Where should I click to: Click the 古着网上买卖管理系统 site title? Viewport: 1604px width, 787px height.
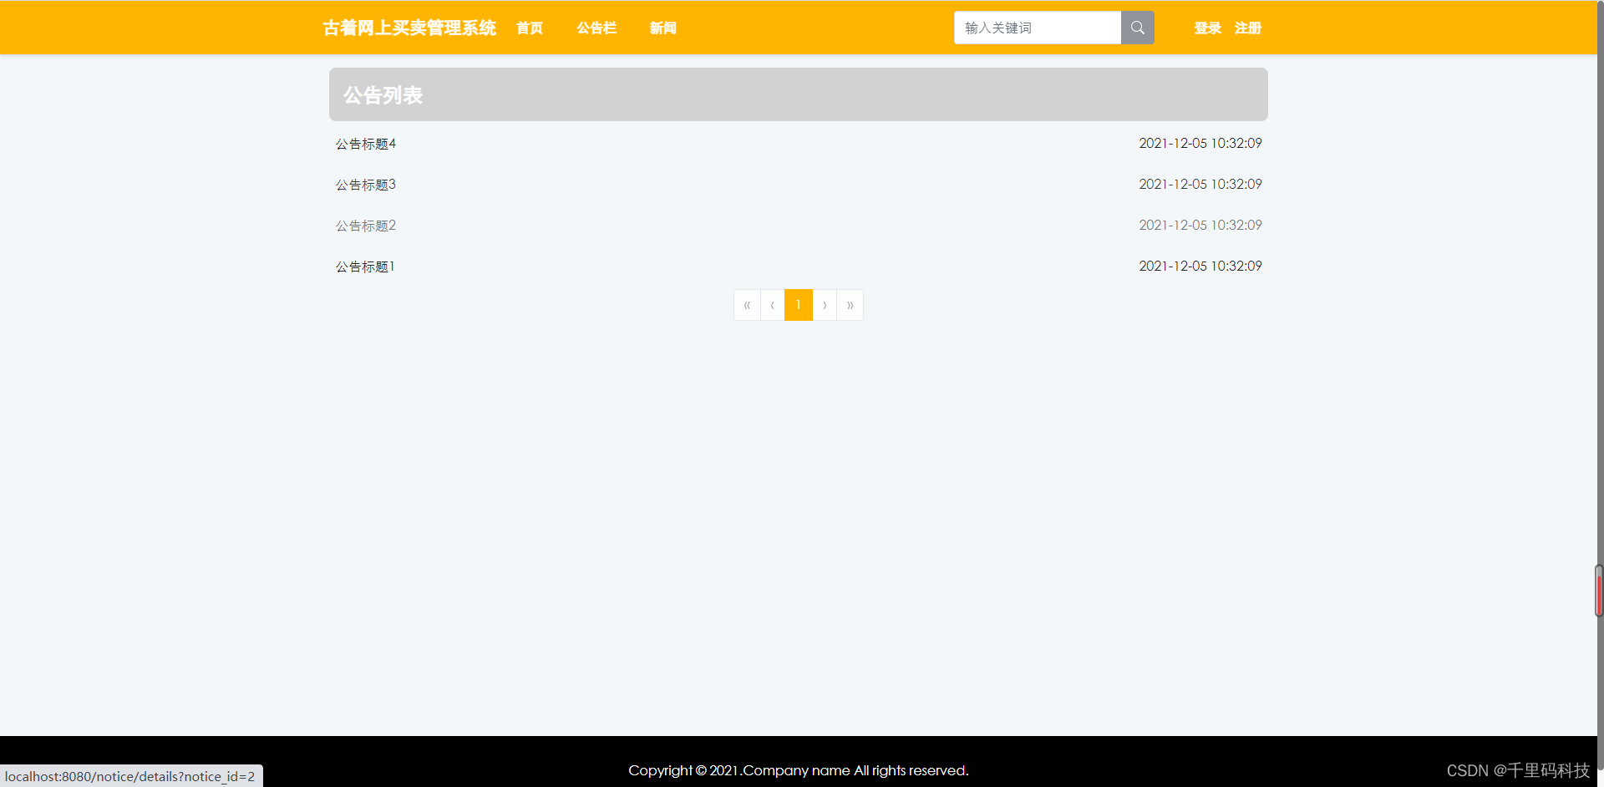point(409,28)
